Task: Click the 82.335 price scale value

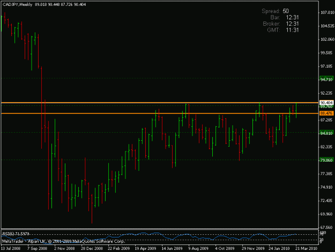Action: (x=326, y=147)
